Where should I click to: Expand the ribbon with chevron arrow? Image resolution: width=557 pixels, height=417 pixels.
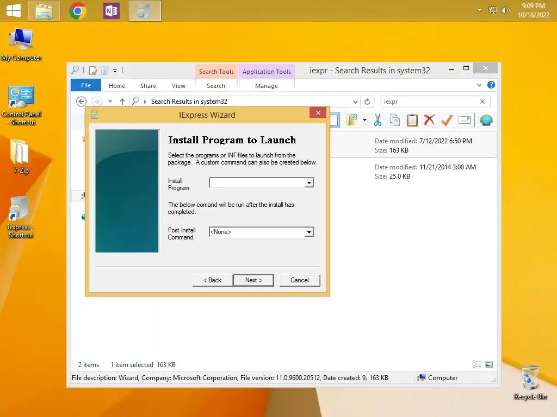[x=479, y=85]
